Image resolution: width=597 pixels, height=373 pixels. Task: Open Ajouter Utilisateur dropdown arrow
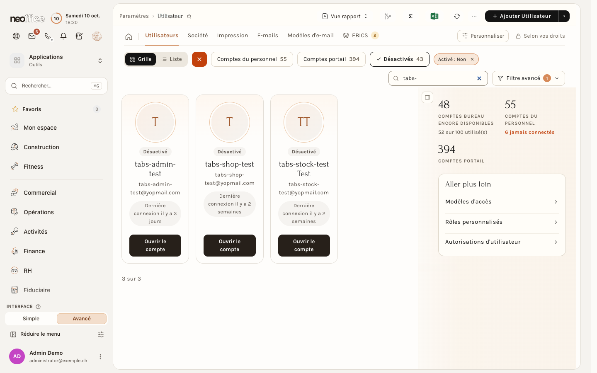564,16
